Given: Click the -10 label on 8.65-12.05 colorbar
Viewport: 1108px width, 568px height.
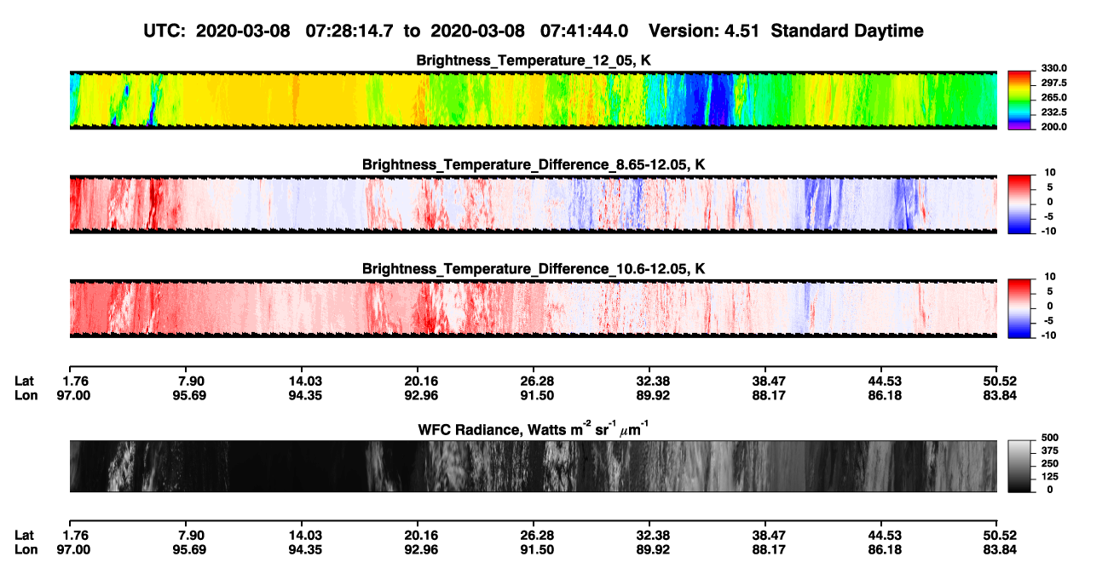Looking at the screenshot, I should pyautogui.click(x=1047, y=231).
